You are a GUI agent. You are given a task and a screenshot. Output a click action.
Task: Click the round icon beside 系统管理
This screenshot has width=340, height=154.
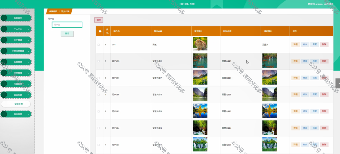click(4, 114)
